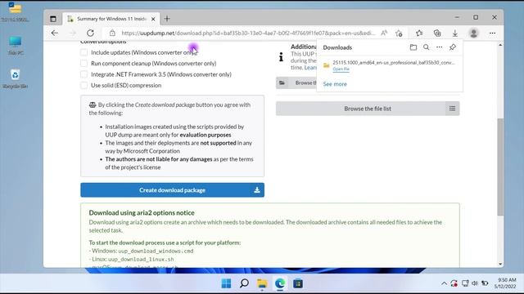
Task: Click the clock and date in taskbar
Action: tap(505, 283)
